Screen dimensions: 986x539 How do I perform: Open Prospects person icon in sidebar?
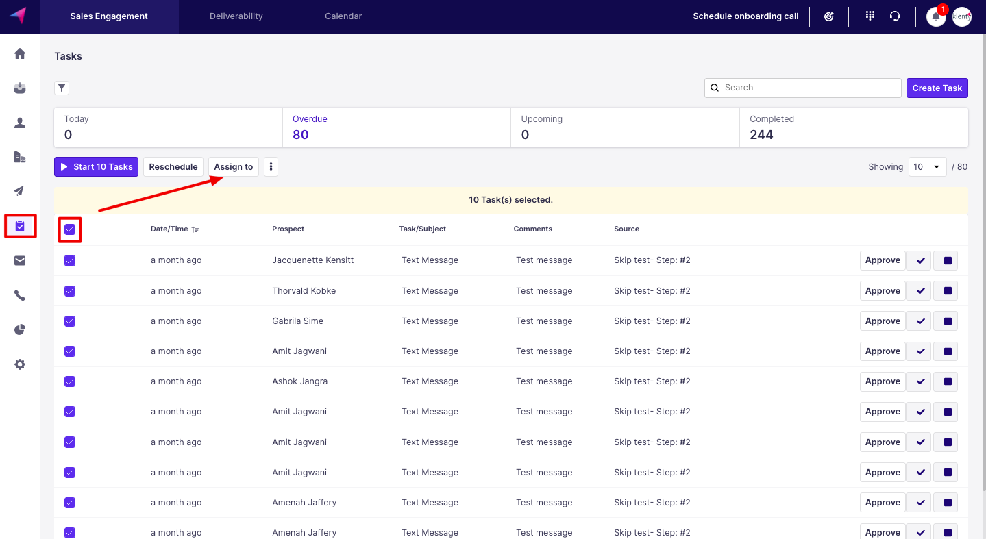pos(20,123)
